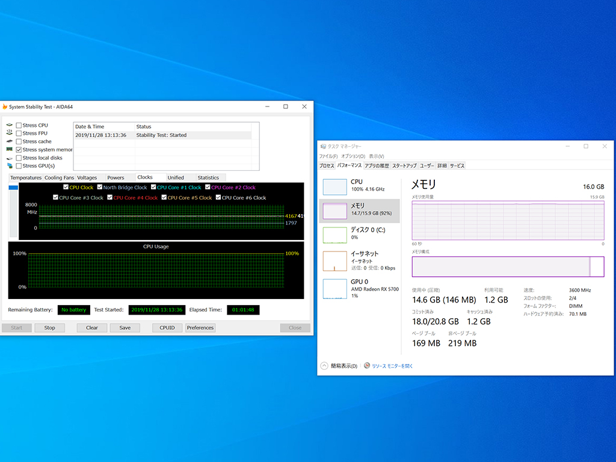The height and width of the screenshot is (462, 616).
Task: Click the Clear button
Action: pyautogui.click(x=92, y=328)
